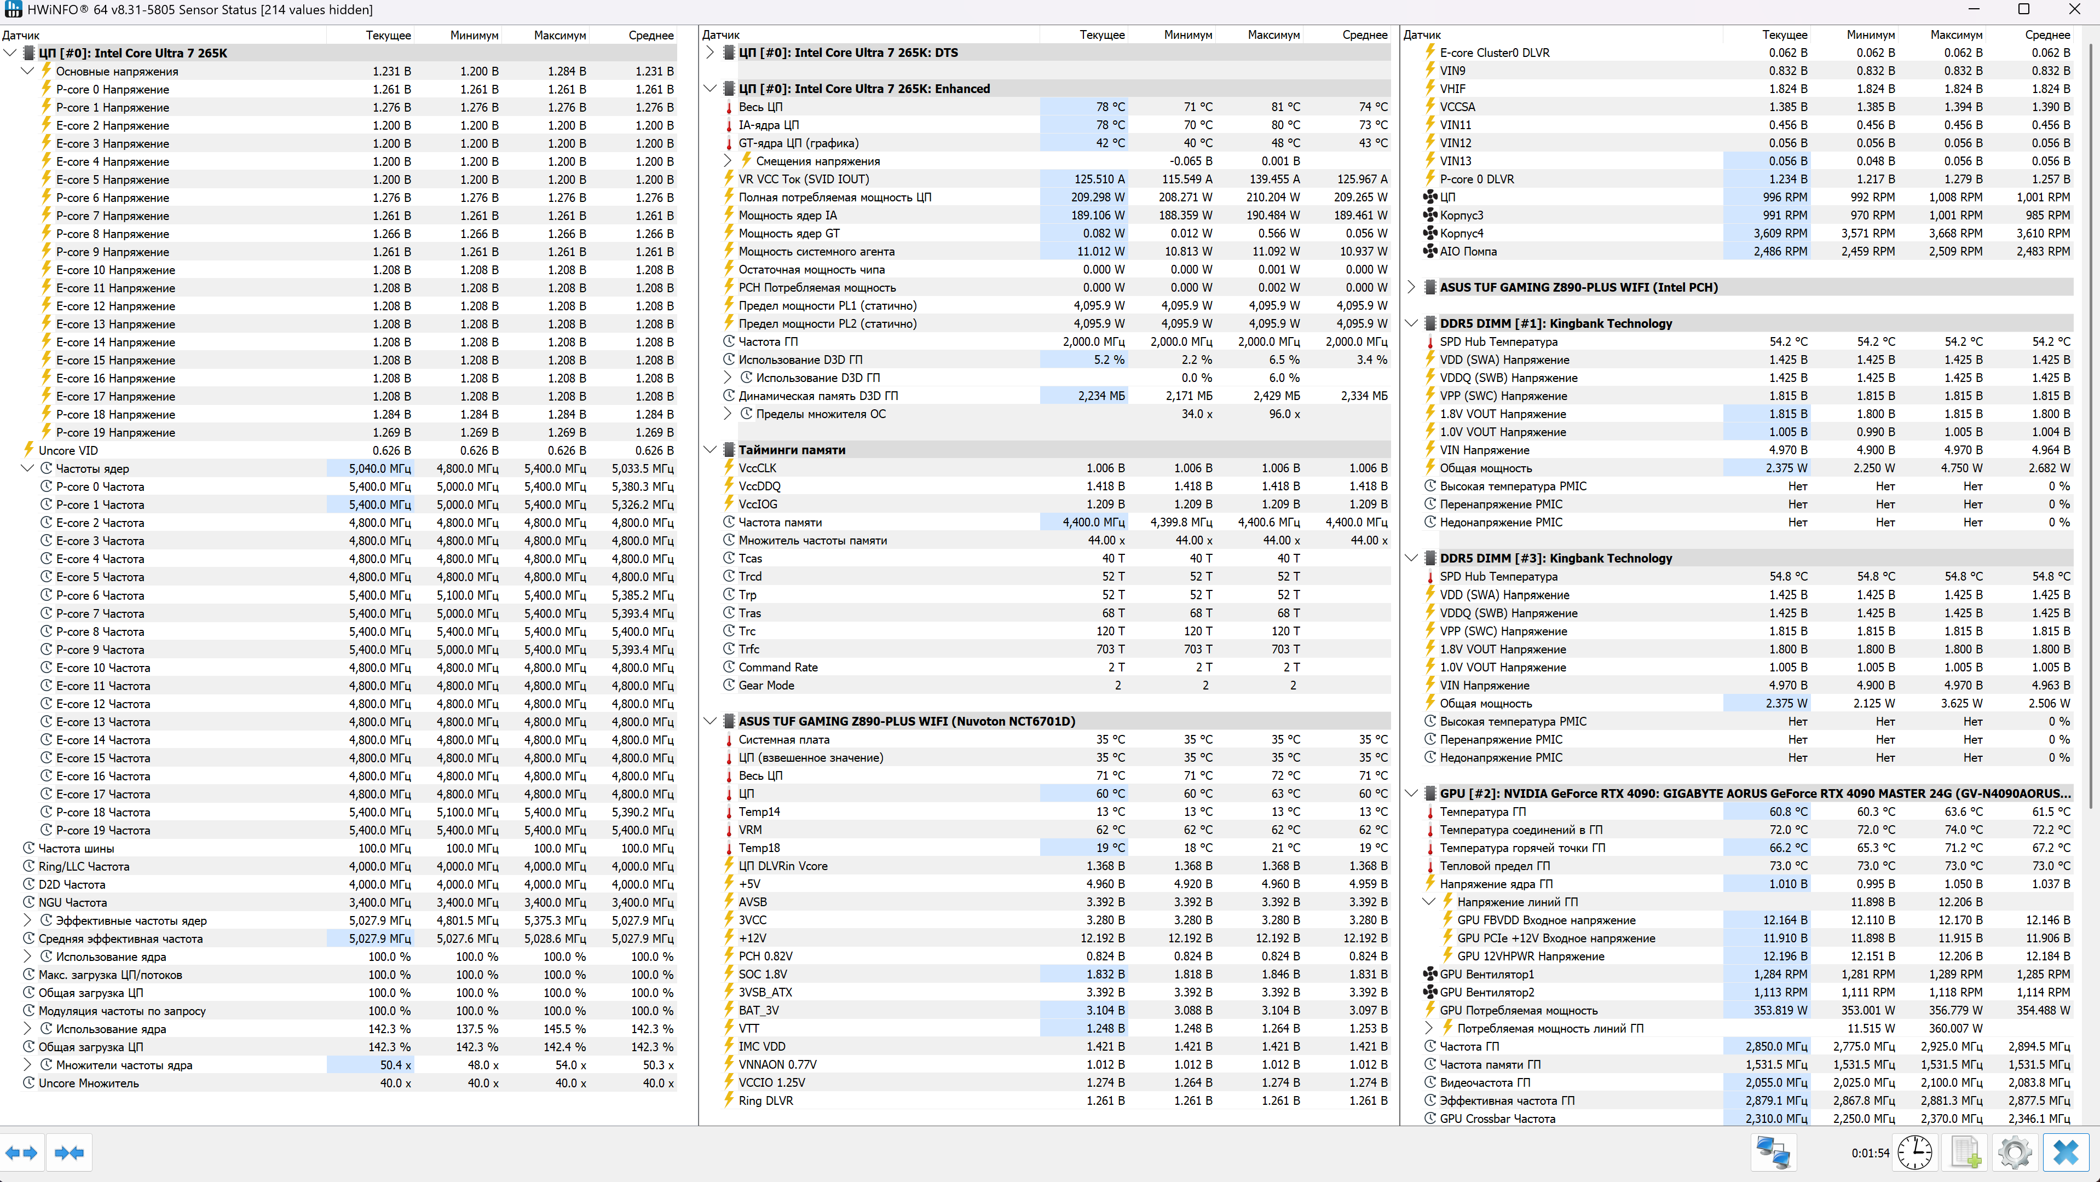Click the vertical scrollbar of right panel
Image resolution: width=2100 pixels, height=1182 pixels.
[x=2092, y=407]
